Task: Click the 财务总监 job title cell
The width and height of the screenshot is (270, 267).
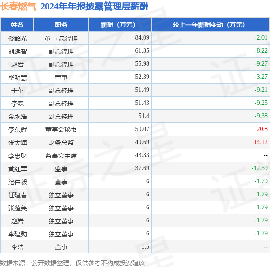Action: click(x=61, y=143)
